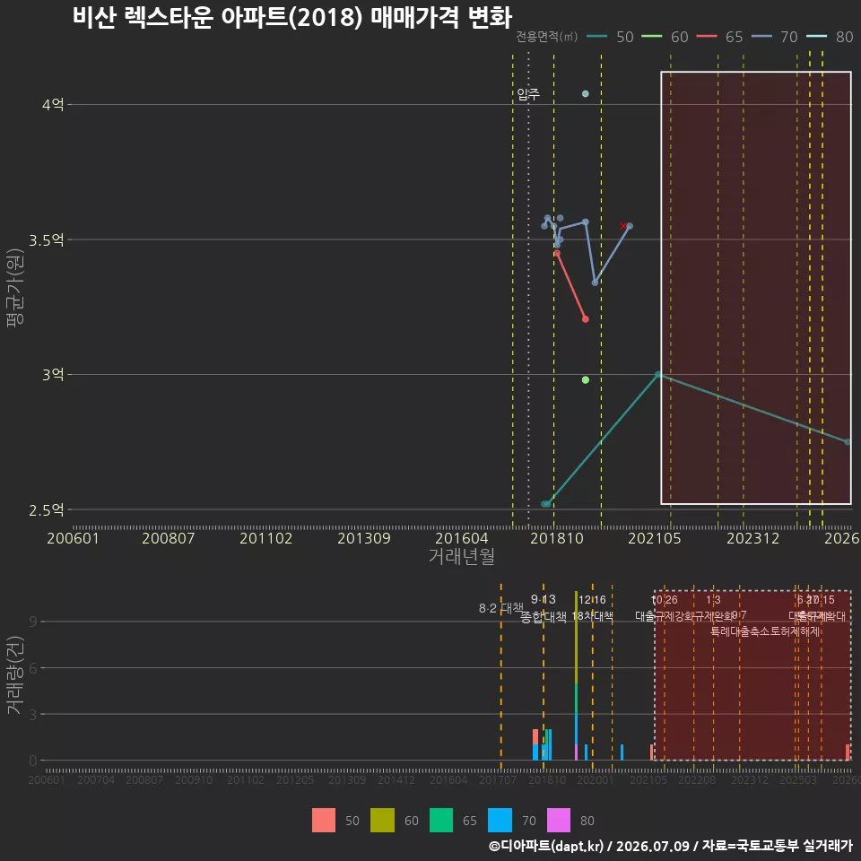The width and height of the screenshot is (861, 861).
Task: Click the 4억 y-axis label
Action: (x=53, y=104)
